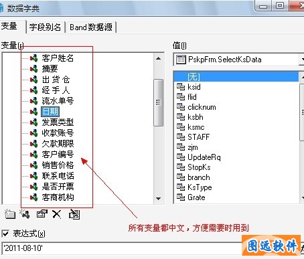Click the field icon next to ksmc
304x259 pixels.
[x=181, y=127]
